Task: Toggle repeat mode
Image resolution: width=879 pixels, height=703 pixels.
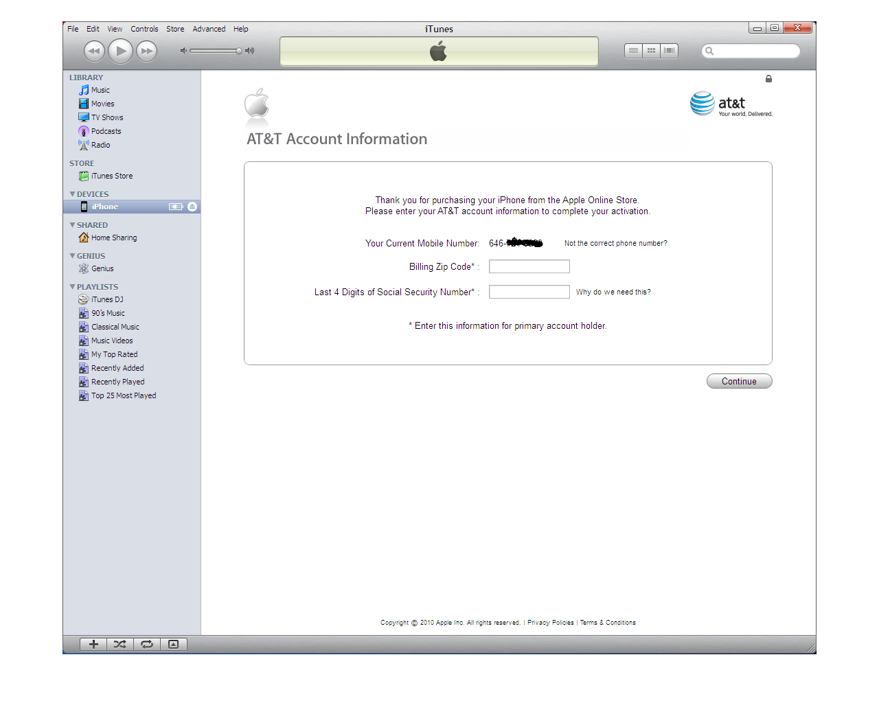Action: pyautogui.click(x=147, y=644)
